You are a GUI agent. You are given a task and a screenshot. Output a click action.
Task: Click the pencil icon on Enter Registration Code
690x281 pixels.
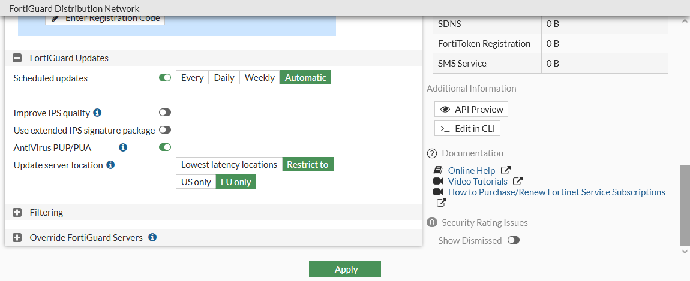pyautogui.click(x=56, y=18)
